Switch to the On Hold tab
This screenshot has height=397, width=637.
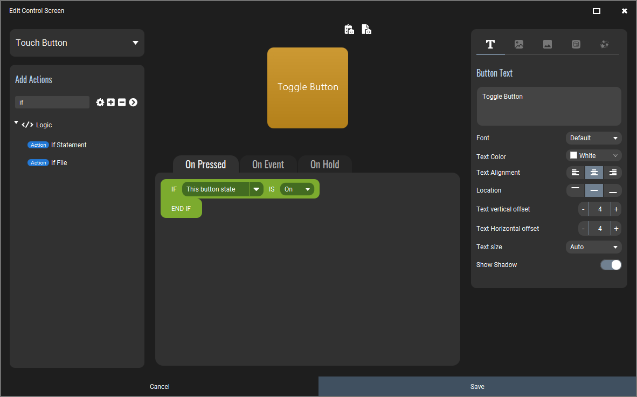click(324, 164)
